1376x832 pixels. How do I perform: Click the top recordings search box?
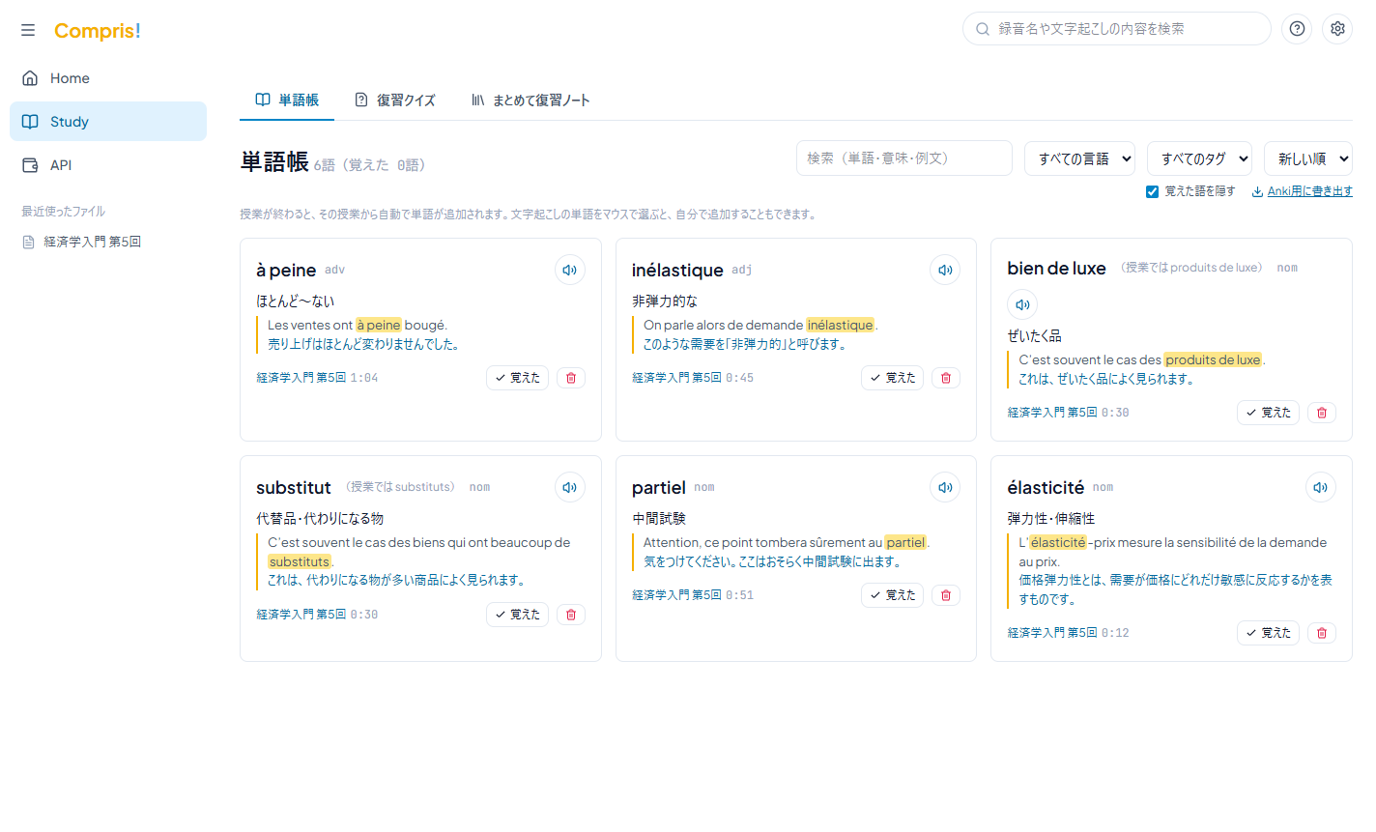click(x=1117, y=29)
